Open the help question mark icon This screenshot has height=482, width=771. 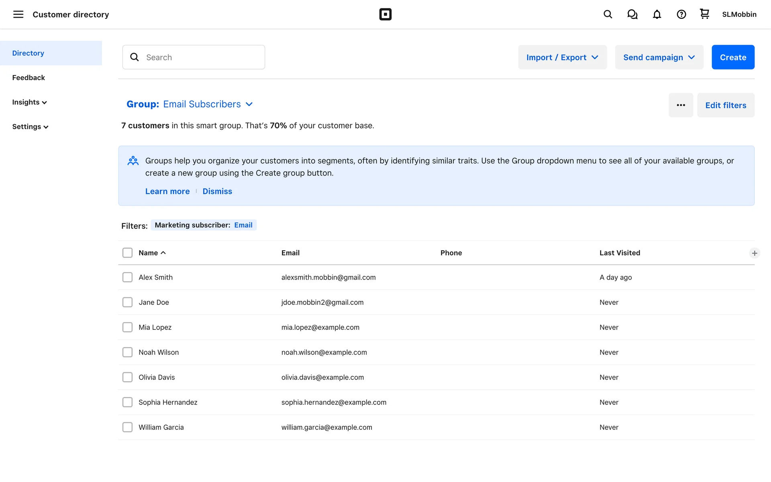pyautogui.click(x=681, y=14)
